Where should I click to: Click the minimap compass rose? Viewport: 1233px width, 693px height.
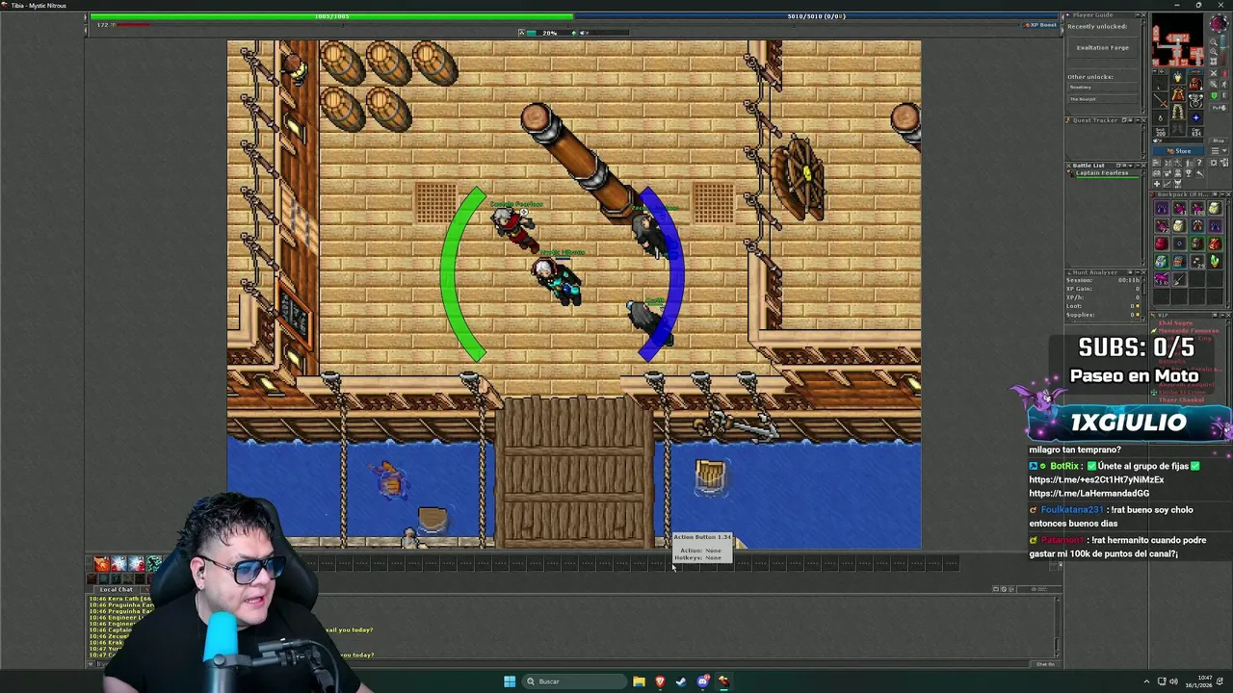pos(1220,23)
